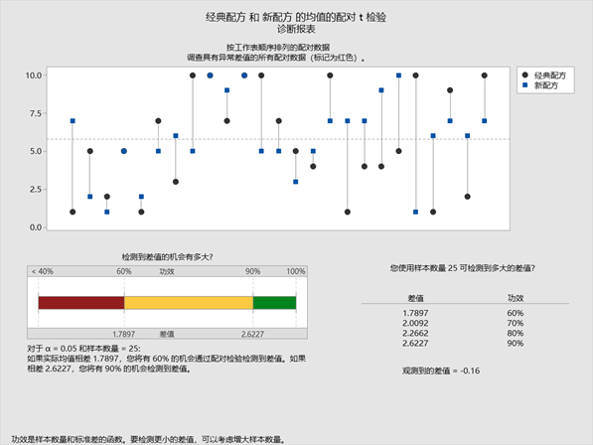Image resolution: width=593 pixels, height=445 pixels.
Task: Click the 1.7897 value under the power bar
Action: point(124,334)
